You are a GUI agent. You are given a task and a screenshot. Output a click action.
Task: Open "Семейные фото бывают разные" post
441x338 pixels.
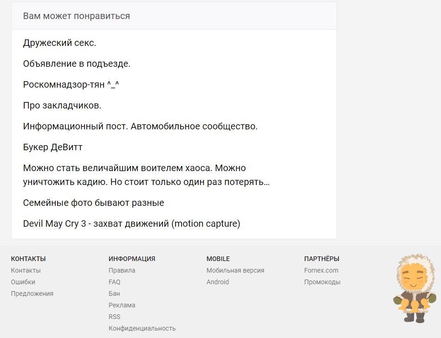(93, 203)
